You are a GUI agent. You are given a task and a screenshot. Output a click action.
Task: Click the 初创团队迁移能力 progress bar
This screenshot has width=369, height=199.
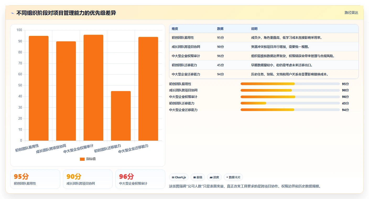290,103
